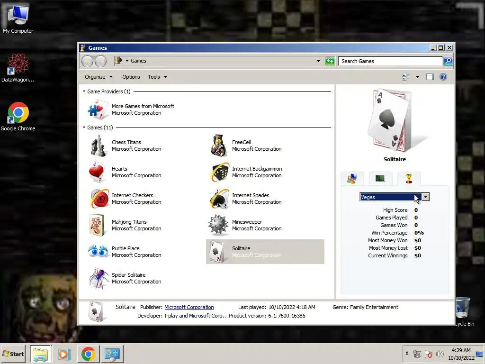The width and height of the screenshot is (485, 364).
Task: Click the Start button
Action: tap(13, 354)
